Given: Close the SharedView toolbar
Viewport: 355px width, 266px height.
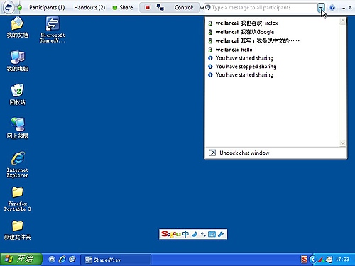Looking at the screenshot, I should coord(350,8).
